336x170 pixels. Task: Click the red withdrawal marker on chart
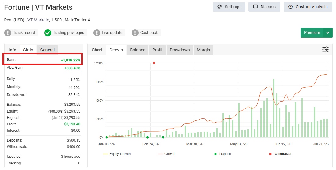pyautogui.click(x=154, y=63)
